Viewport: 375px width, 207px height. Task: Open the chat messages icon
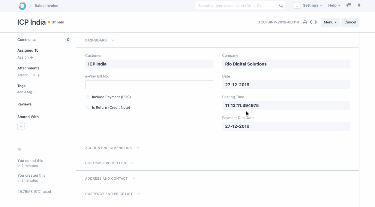(349, 5)
